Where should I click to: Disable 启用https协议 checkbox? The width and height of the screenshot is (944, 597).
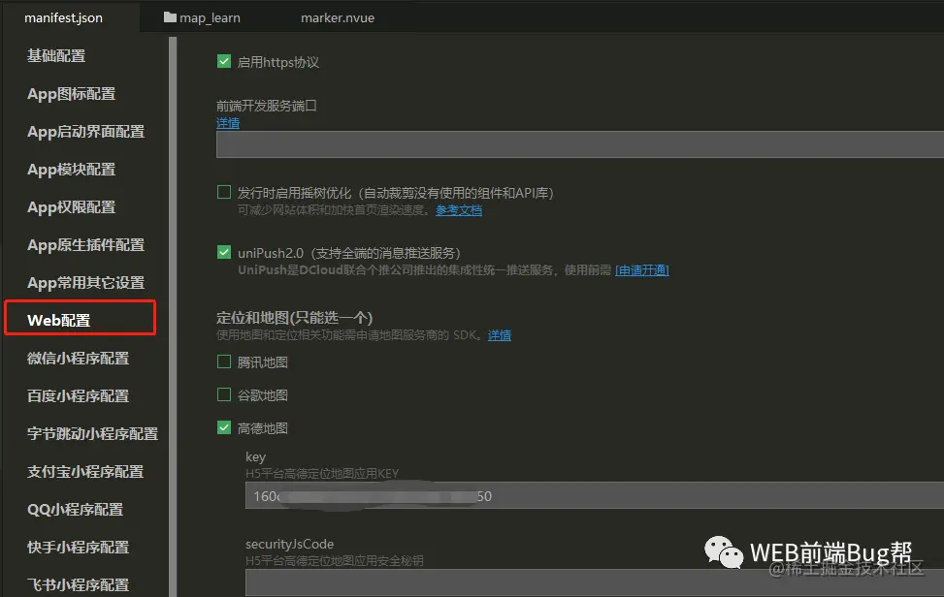coord(223,60)
